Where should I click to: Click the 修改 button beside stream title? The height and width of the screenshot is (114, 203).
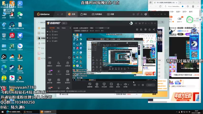tap(92, 28)
